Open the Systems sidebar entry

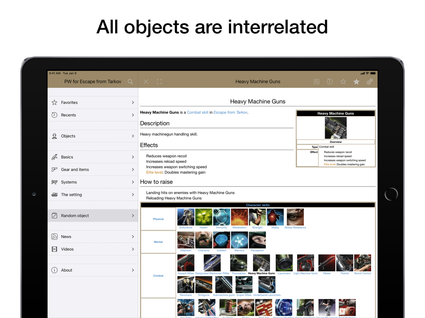point(93,182)
